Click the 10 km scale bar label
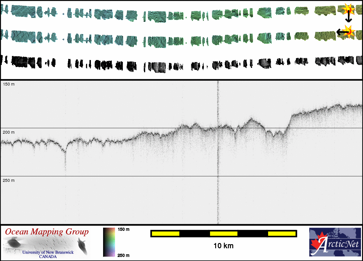 (223, 246)
